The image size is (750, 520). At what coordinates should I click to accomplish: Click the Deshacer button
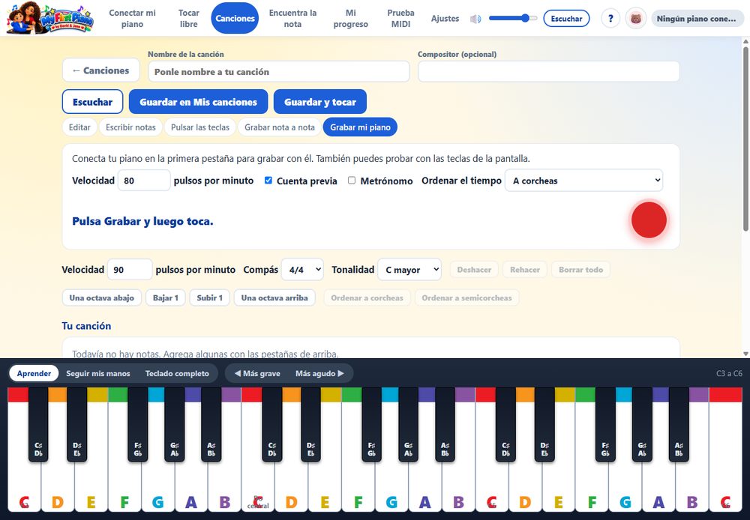coord(474,270)
